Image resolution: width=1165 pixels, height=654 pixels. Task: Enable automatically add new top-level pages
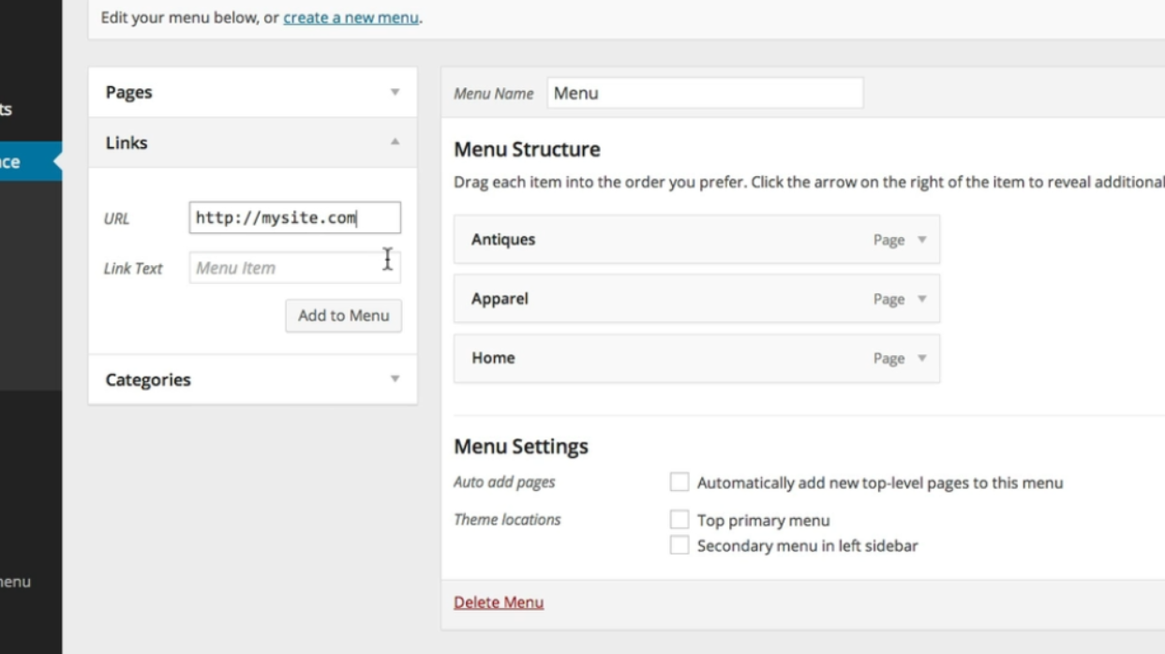[x=680, y=483]
